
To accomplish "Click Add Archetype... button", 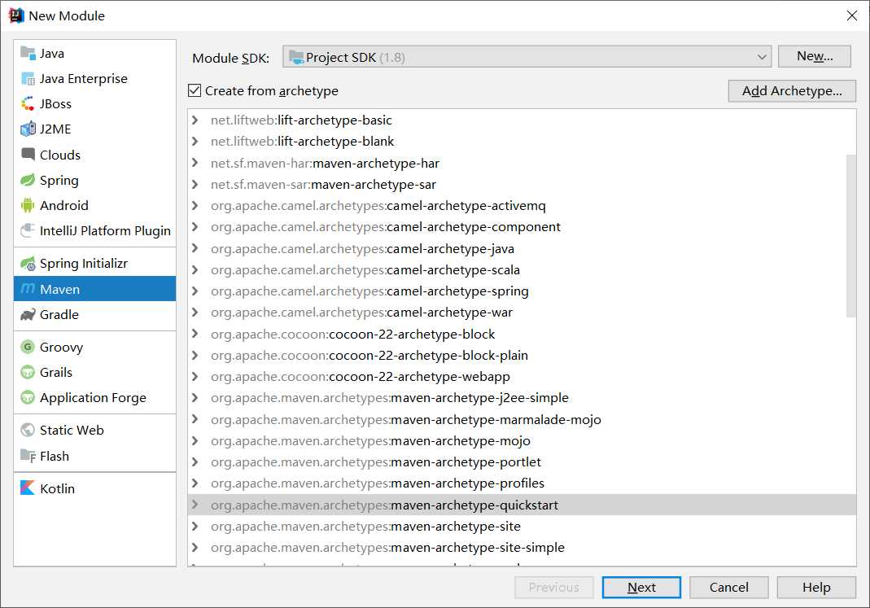I will (x=792, y=90).
